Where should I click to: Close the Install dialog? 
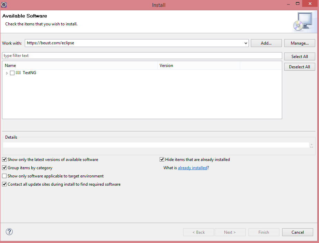(x=310, y=3)
